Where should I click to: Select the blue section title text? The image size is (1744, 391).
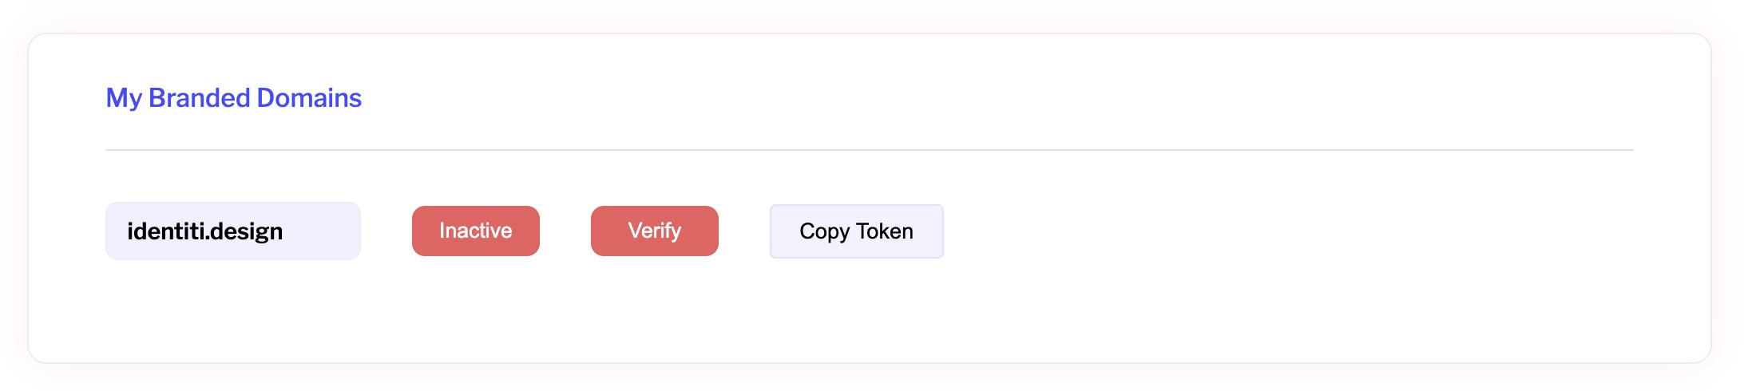[233, 97]
